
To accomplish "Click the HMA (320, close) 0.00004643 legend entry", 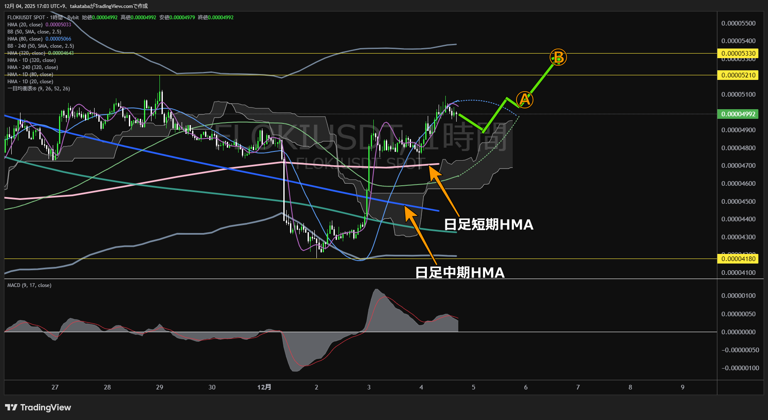I will tap(40, 53).
